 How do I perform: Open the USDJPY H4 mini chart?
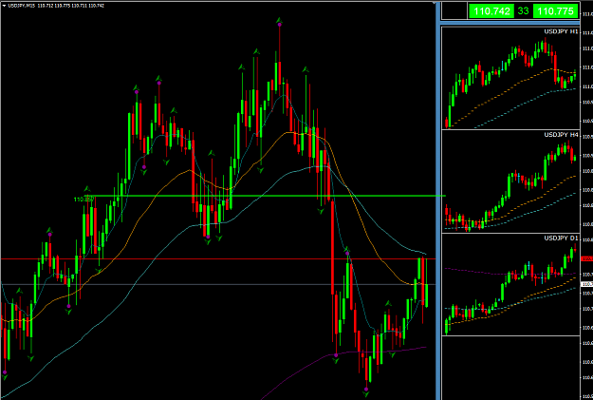click(x=510, y=181)
